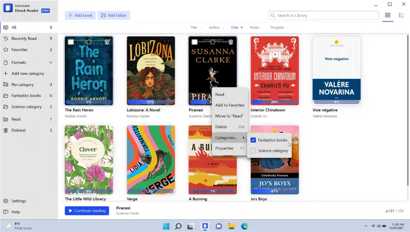The image size is (410, 232).
Task: Click Science category folder icon
Action: point(6,107)
